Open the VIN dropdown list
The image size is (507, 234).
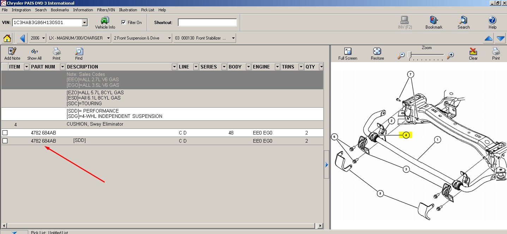(84, 23)
